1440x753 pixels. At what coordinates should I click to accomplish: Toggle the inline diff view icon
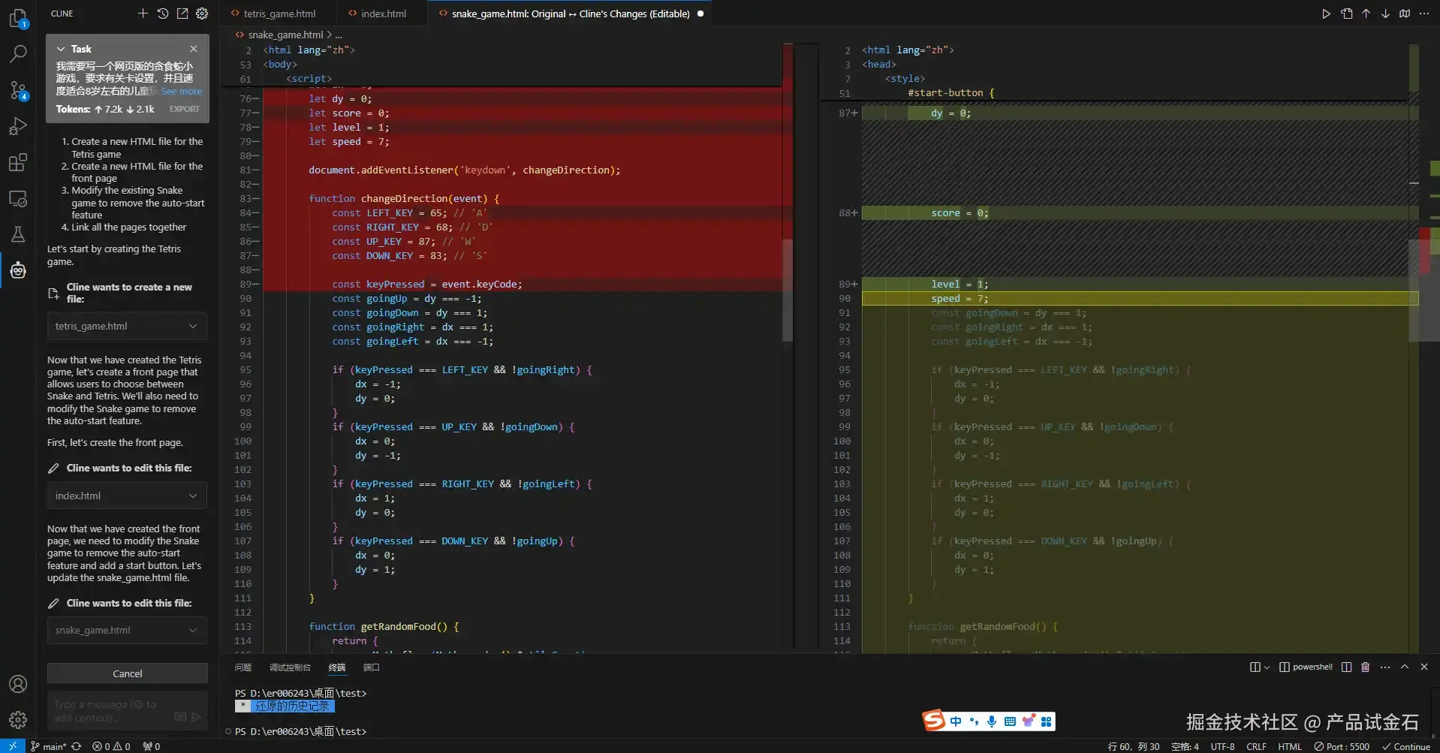coord(1405,14)
